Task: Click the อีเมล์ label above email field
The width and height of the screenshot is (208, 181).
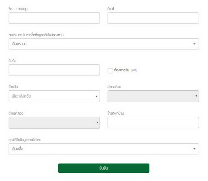Action: pos(111,9)
